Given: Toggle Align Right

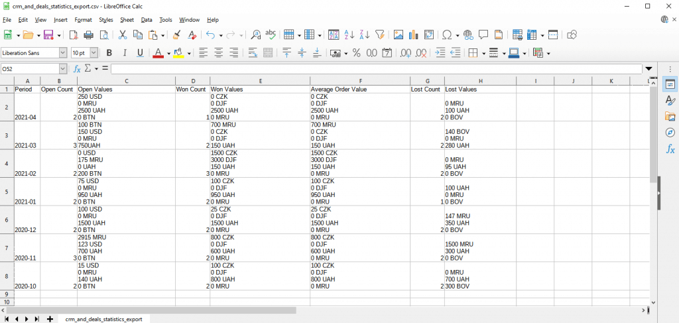Looking at the screenshot, I should (234, 53).
